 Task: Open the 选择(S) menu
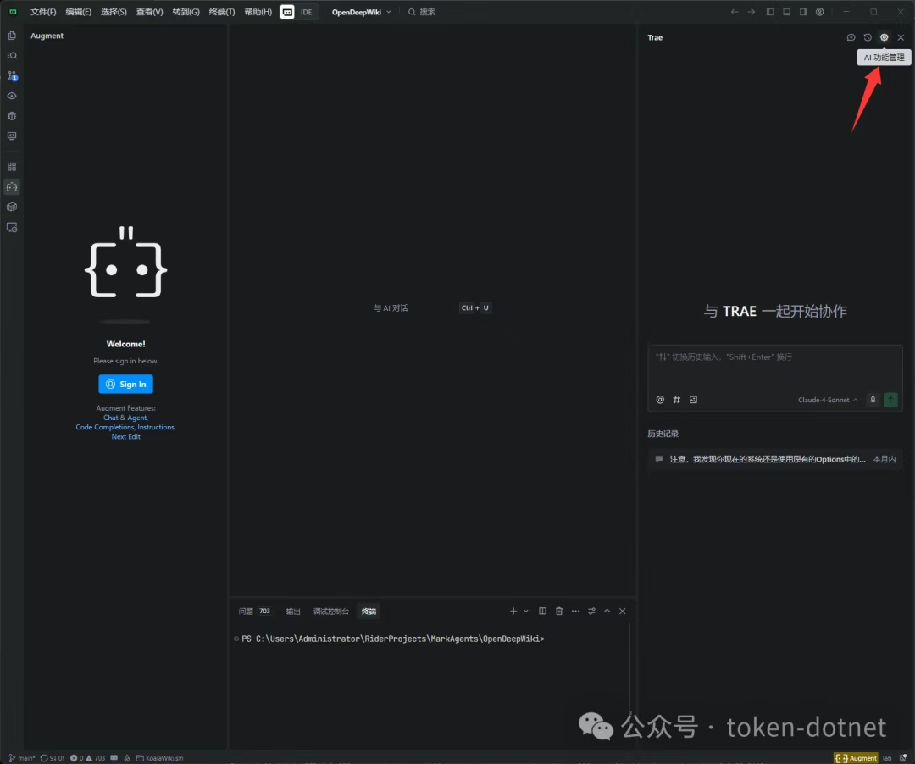pyautogui.click(x=114, y=12)
